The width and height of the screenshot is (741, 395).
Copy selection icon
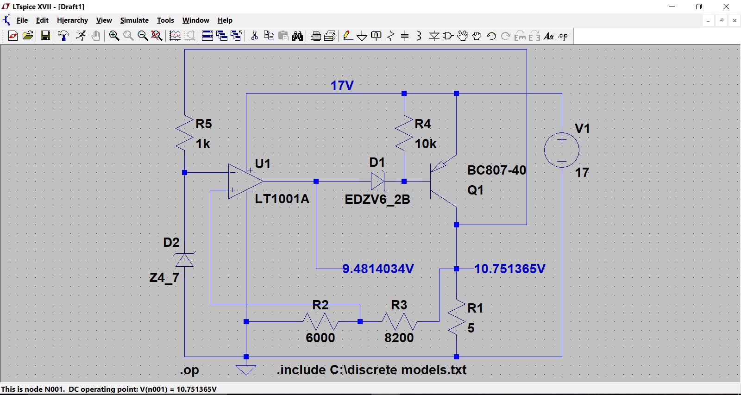269,36
